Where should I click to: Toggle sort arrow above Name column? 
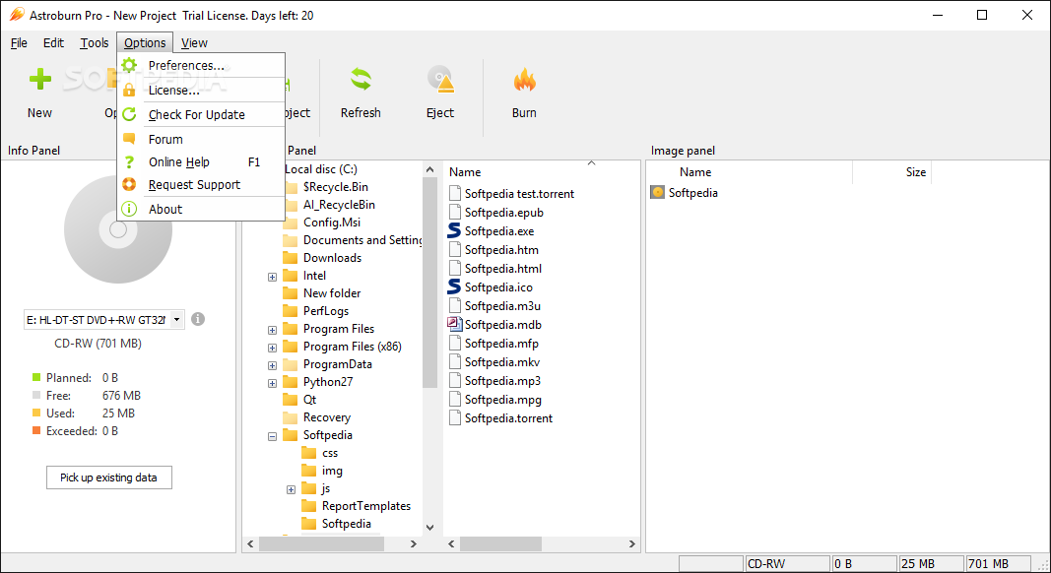click(591, 162)
